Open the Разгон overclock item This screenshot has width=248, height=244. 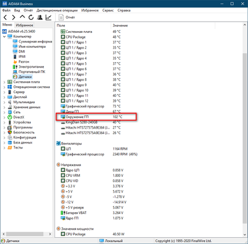pyautogui.click(x=24, y=61)
